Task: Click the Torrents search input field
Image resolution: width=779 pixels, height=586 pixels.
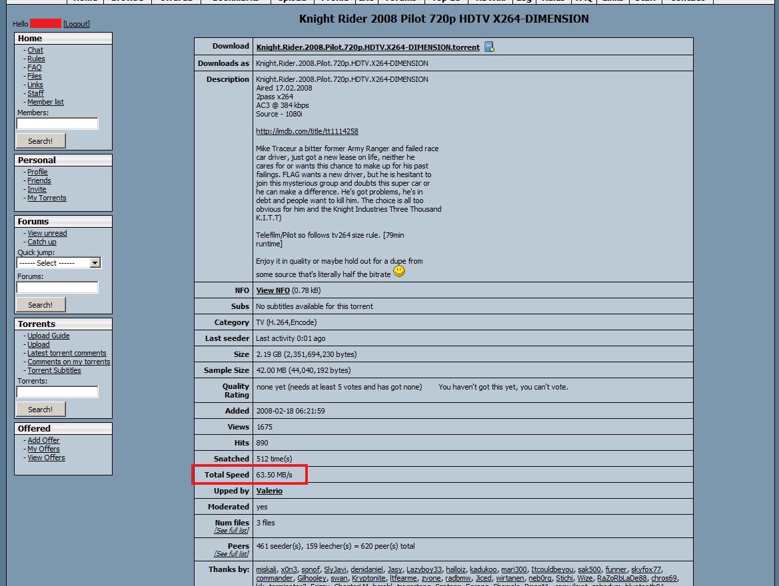Action: [57, 392]
